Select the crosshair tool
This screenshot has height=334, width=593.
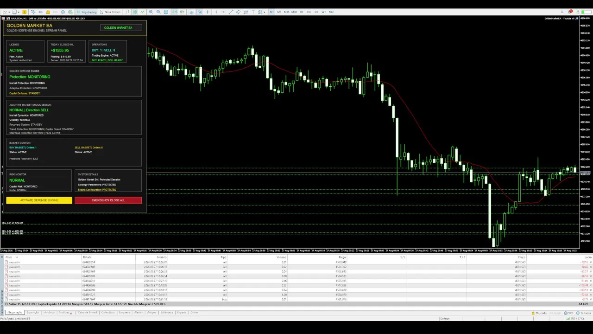(x=207, y=12)
